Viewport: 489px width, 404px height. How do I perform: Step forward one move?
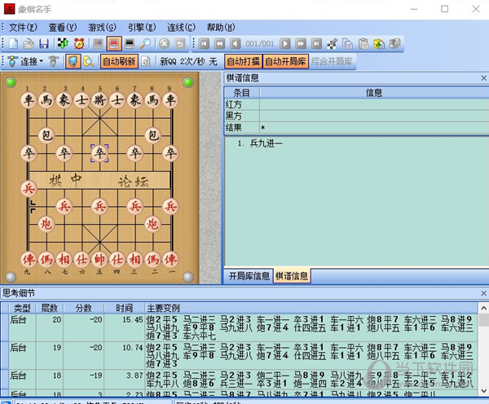point(284,43)
